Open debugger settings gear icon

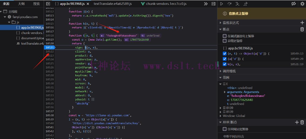(302, 4)
